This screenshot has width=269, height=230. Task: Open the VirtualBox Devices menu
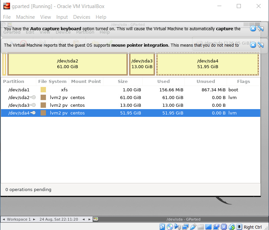(82, 17)
